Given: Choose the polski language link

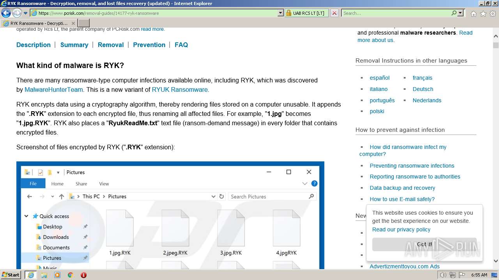Looking at the screenshot, I should [377, 111].
